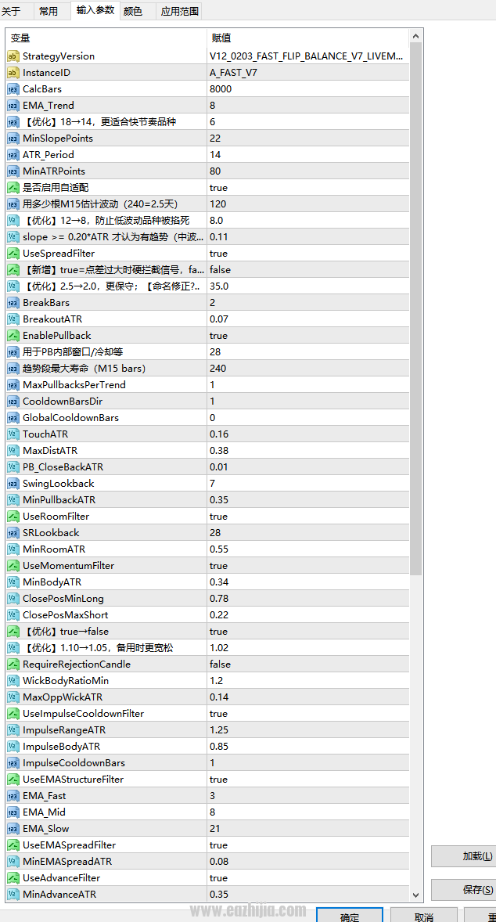Switch to the 常用 tab
The width and height of the screenshot is (496, 922).
click(x=49, y=11)
